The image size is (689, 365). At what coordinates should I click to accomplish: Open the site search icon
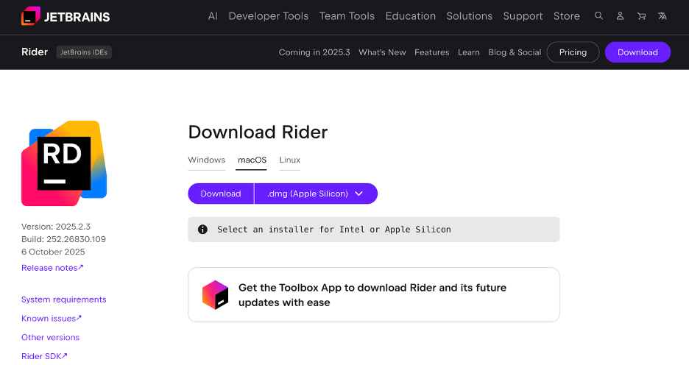(x=598, y=15)
